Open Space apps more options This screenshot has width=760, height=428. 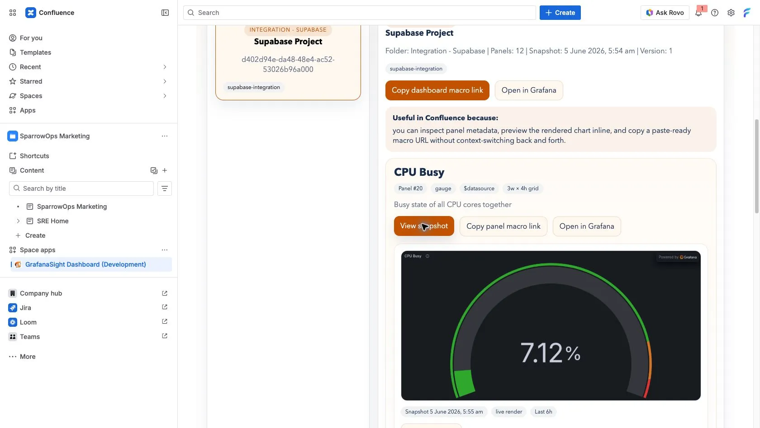pos(165,250)
